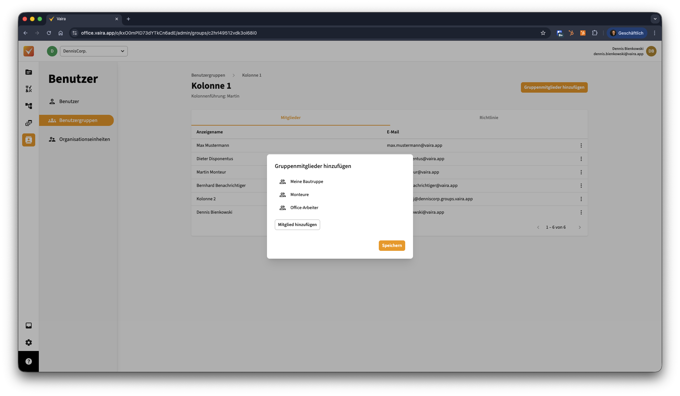The image size is (680, 396).
Task: Click the Speichern button
Action: click(392, 246)
